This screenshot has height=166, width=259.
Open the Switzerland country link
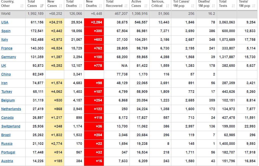tap(10, 126)
